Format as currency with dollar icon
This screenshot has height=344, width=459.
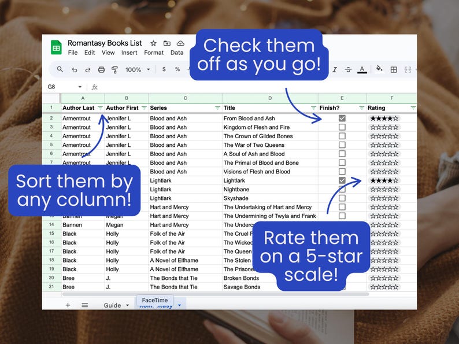(164, 69)
